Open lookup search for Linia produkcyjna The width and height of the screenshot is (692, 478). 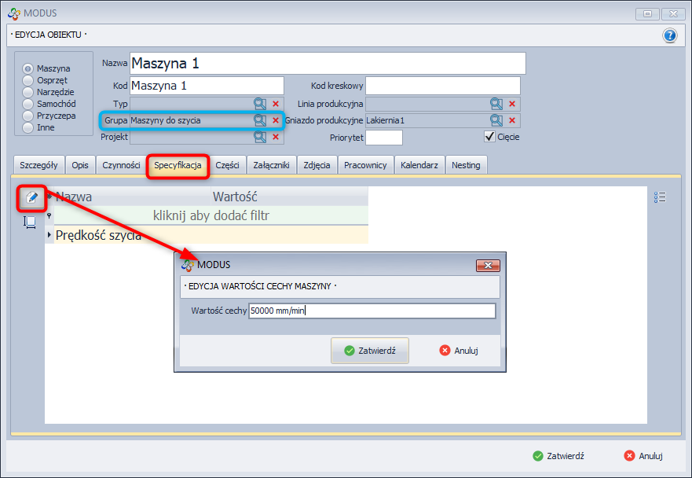point(496,104)
